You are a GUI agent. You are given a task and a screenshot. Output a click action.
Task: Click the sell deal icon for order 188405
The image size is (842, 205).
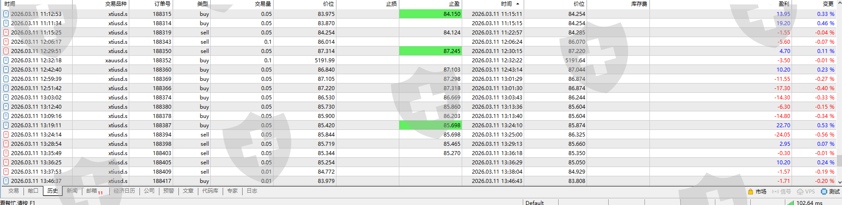[x=6, y=163]
